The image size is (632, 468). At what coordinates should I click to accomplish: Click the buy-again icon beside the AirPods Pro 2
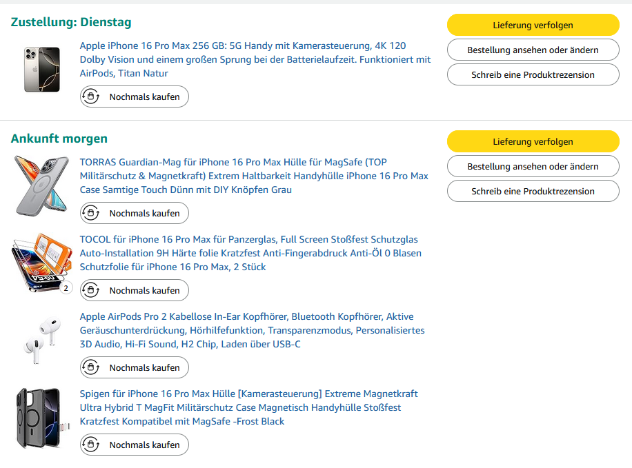tap(91, 368)
